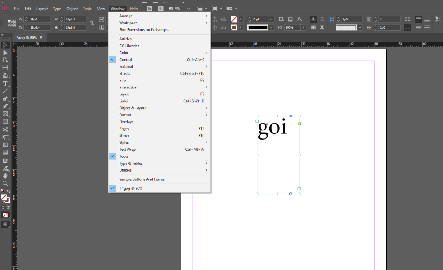
Task: Click the Fill color swatch in toolbox
Action: pyautogui.click(x=3, y=197)
